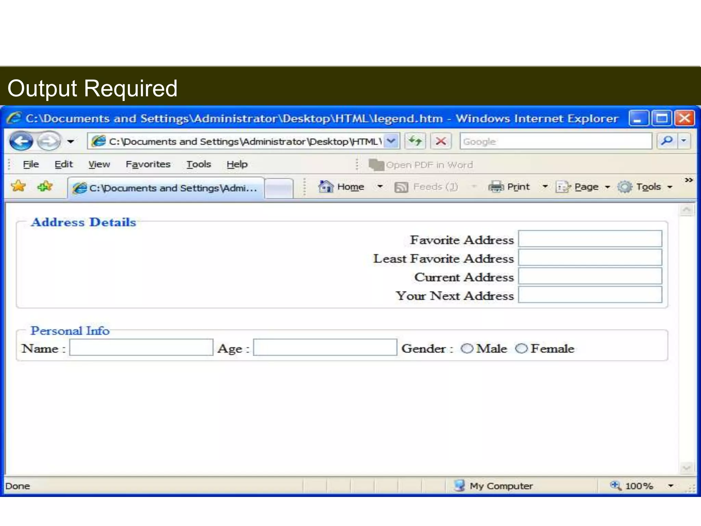The width and height of the screenshot is (701, 526).
Task: Open the Tools gear toolbar menu
Action: coord(645,187)
